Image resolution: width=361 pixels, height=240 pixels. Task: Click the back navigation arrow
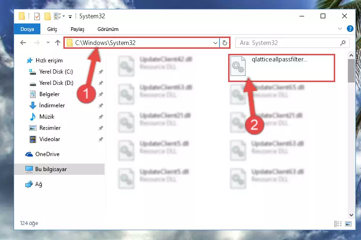pos(23,43)
